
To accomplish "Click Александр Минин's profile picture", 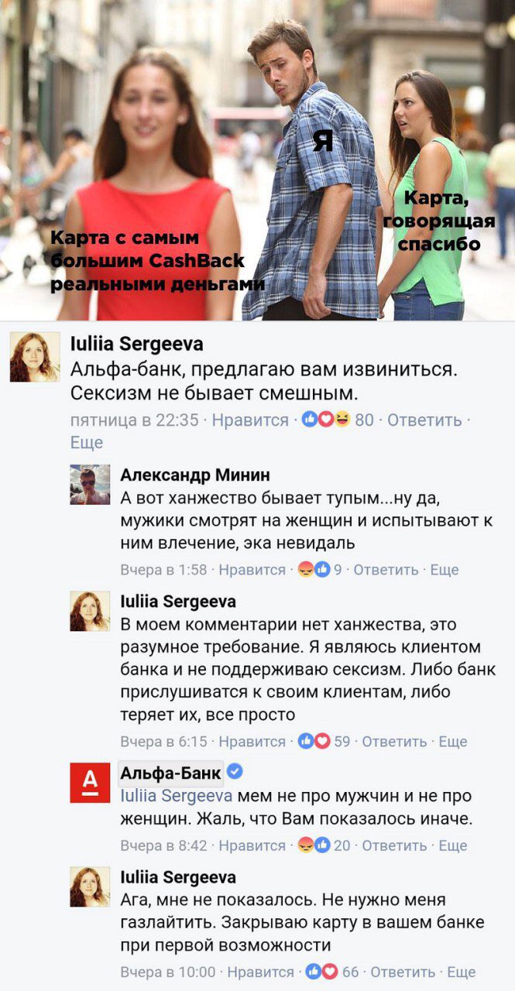I will coord(90,485).
